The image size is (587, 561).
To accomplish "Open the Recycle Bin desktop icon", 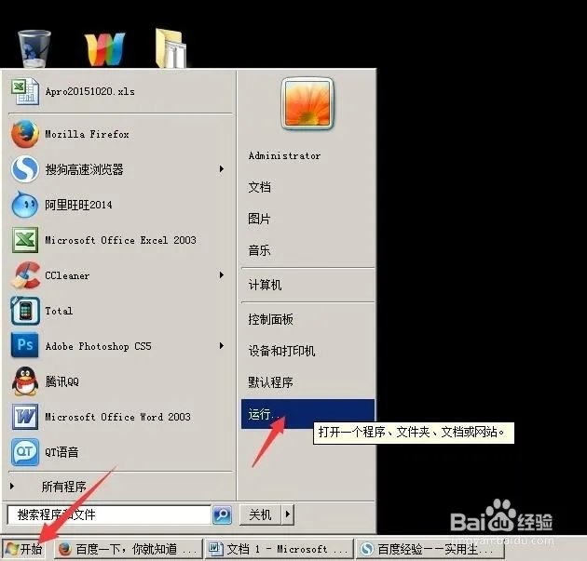I will coord(34,48).
